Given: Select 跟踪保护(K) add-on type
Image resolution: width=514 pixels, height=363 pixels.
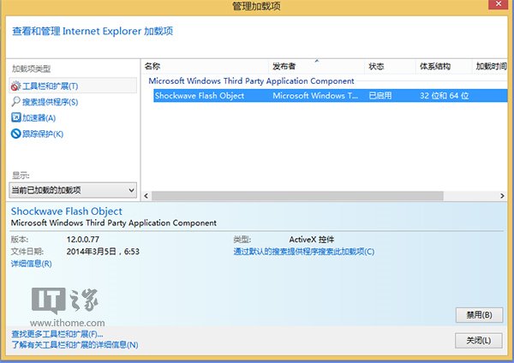Looking at the screenshot, I should (x=43, y=134).
